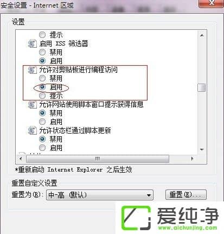Select 禁用 for script window prompt setting

point(42,113)
